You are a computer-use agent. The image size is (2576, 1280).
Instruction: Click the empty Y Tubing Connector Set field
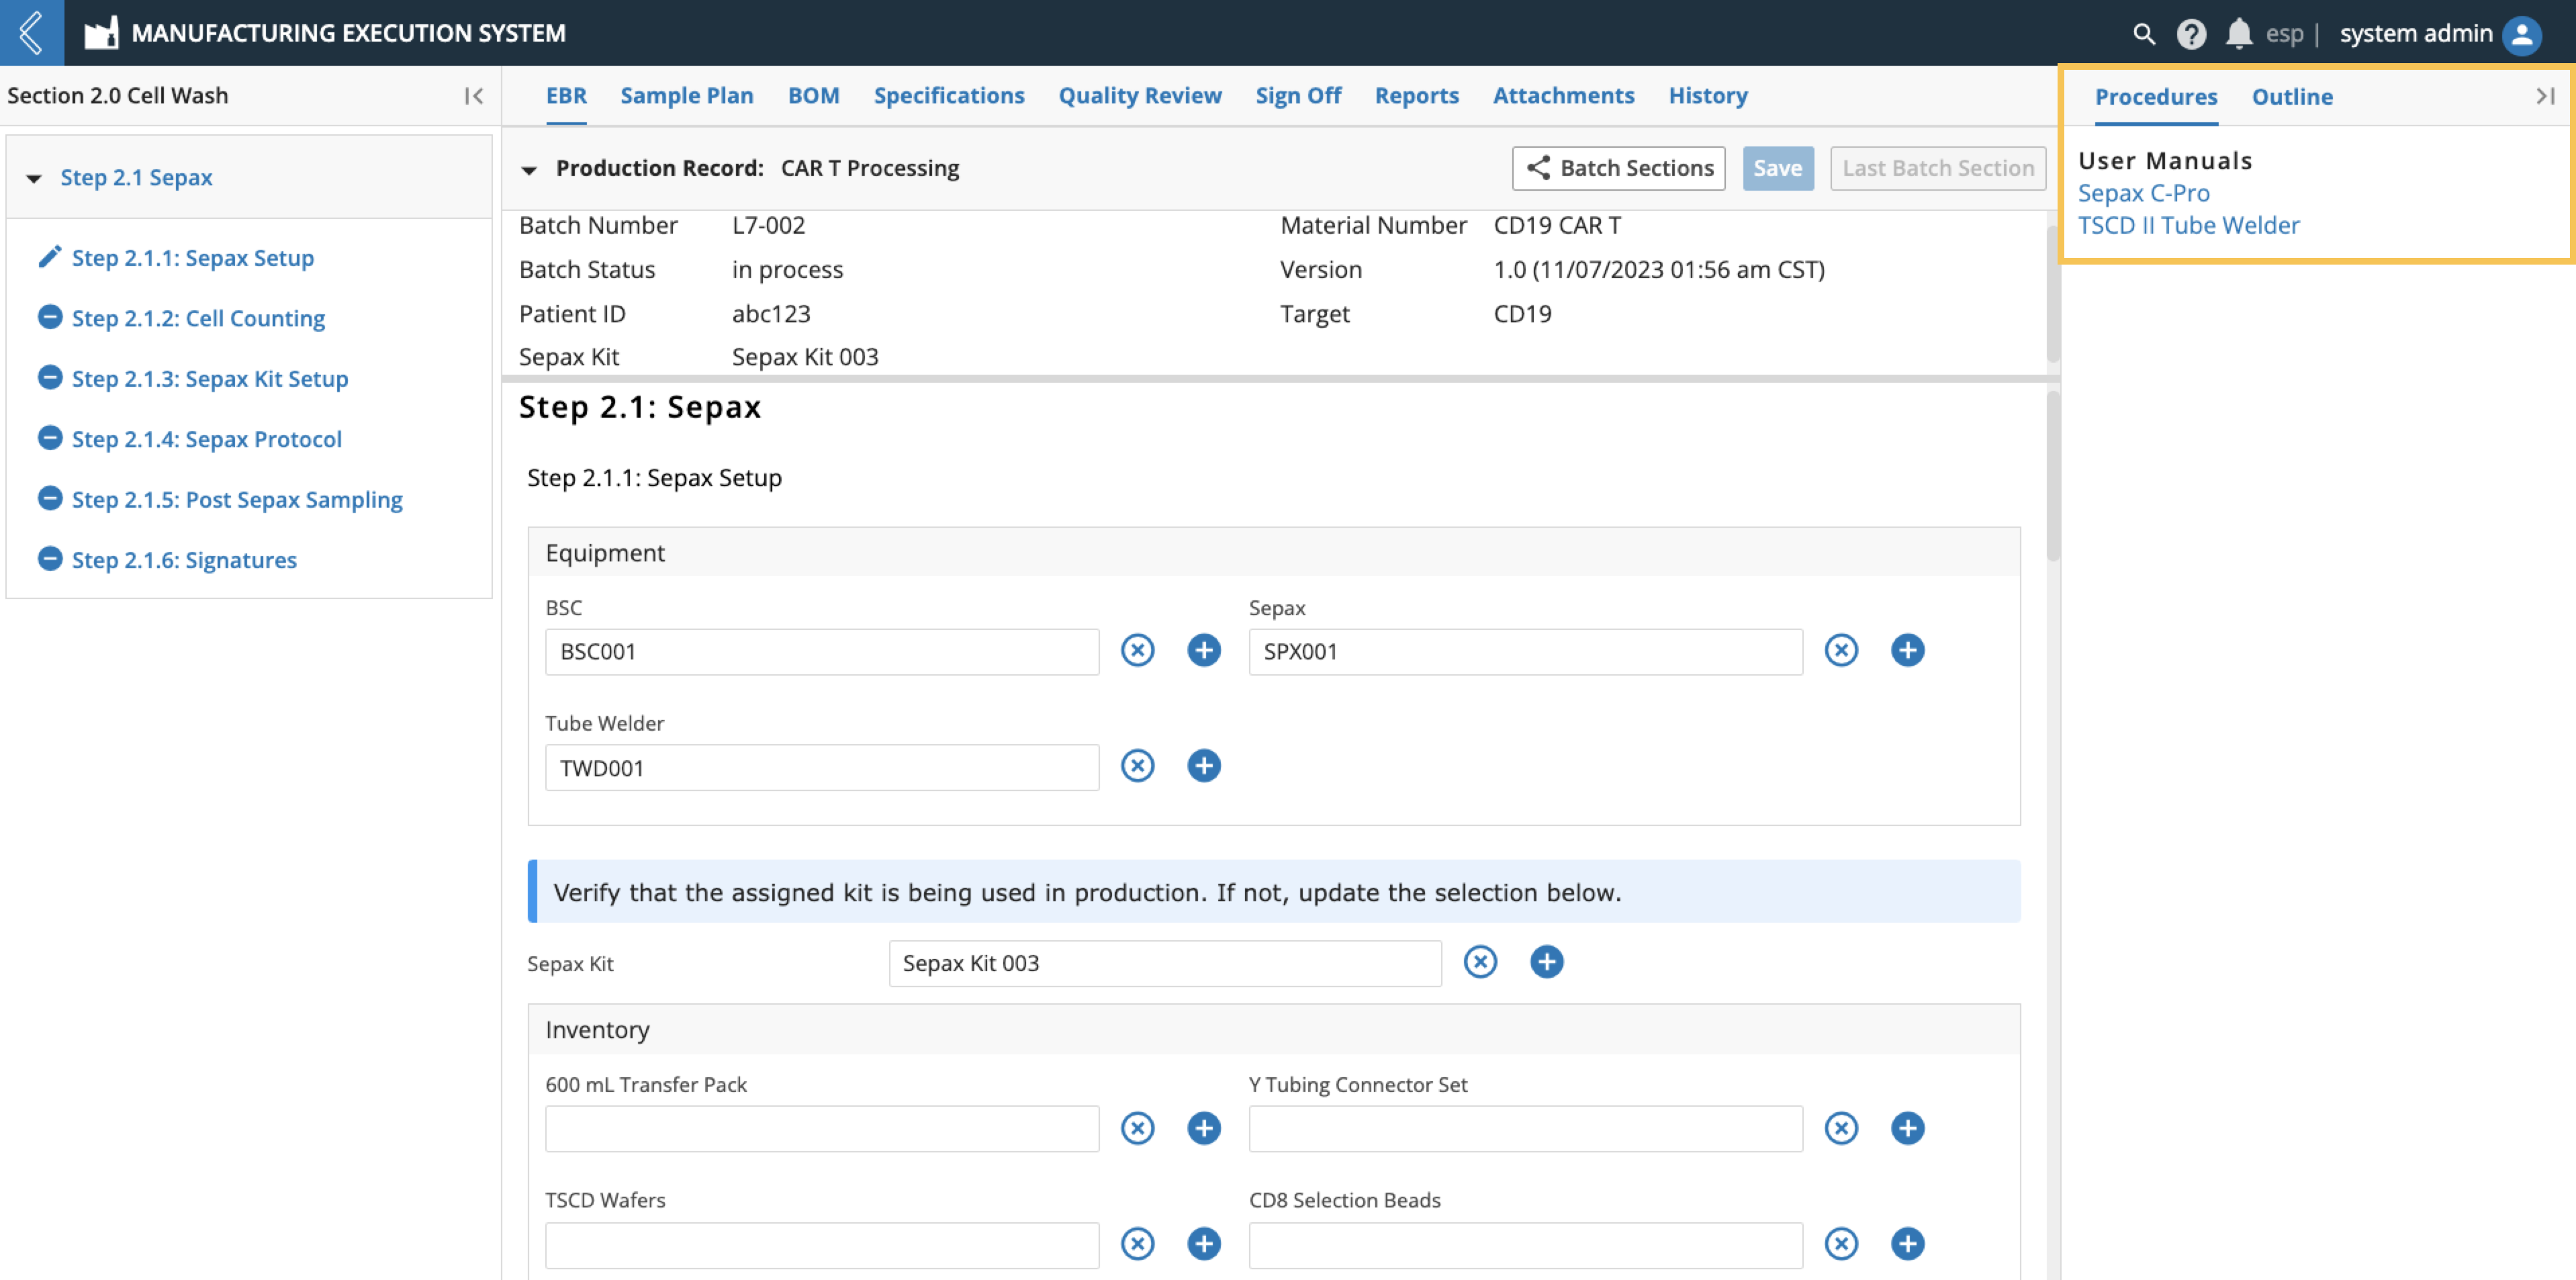tap(1525, 1129)
